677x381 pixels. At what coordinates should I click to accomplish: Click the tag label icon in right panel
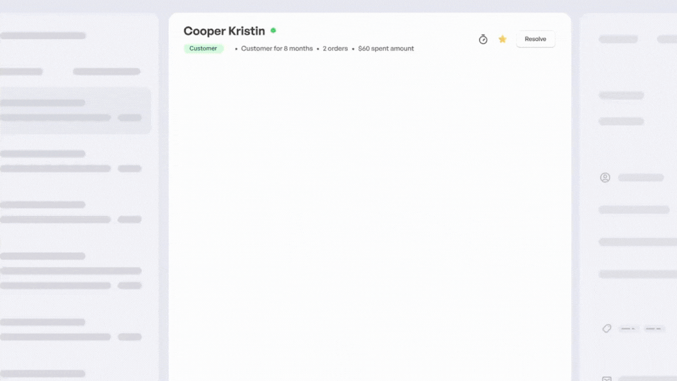coord(606,329)
